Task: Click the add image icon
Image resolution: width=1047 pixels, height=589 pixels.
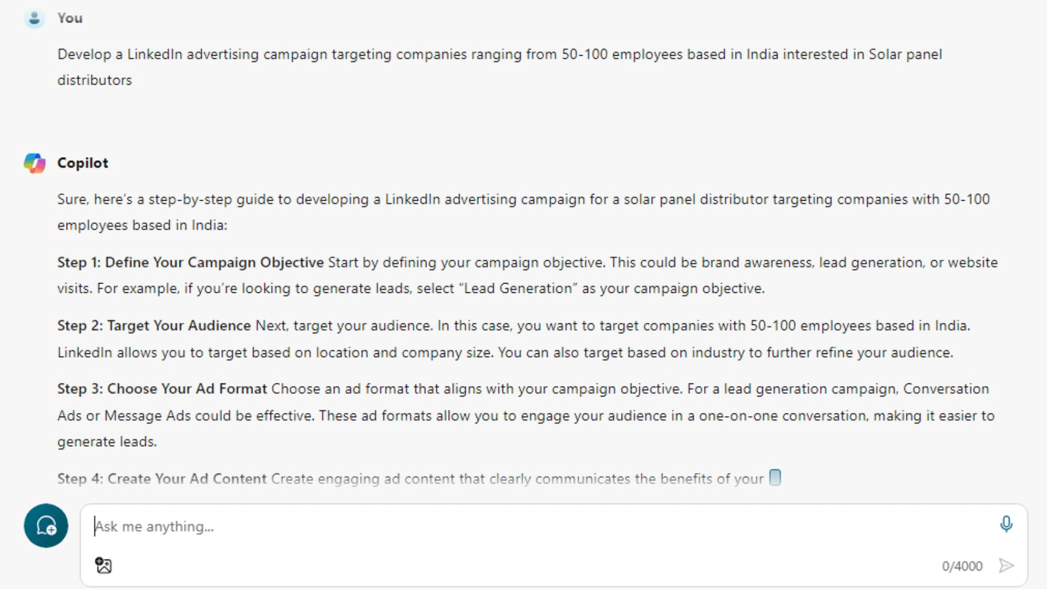Action: click(x=103, y=565)
